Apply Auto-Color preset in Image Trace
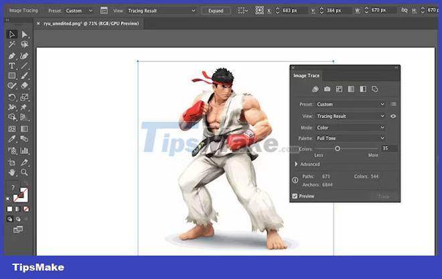This screenshot has height=279, width=442. point(315,89)
